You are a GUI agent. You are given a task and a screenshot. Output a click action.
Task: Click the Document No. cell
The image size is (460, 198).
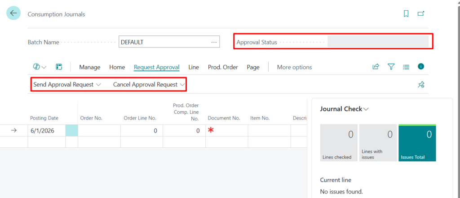point(226,130)
